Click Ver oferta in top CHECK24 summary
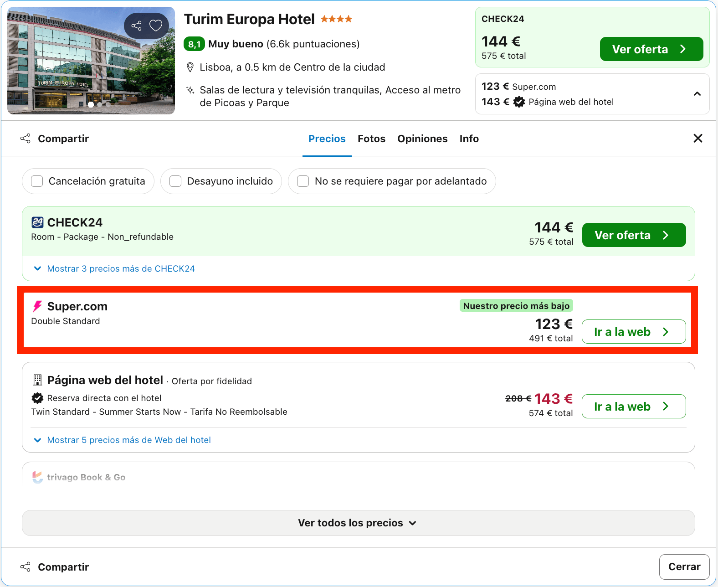 point(651,49)
